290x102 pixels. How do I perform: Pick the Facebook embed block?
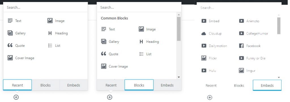tap(250, 46)
